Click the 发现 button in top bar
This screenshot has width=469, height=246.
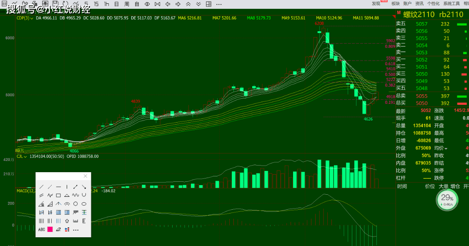[x=376, y=3]
